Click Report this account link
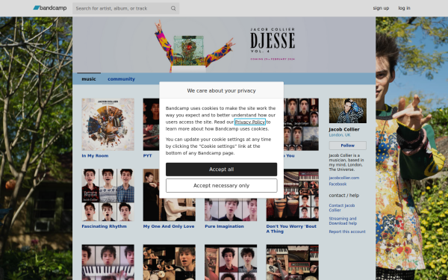448x280 pixels. 347,231
